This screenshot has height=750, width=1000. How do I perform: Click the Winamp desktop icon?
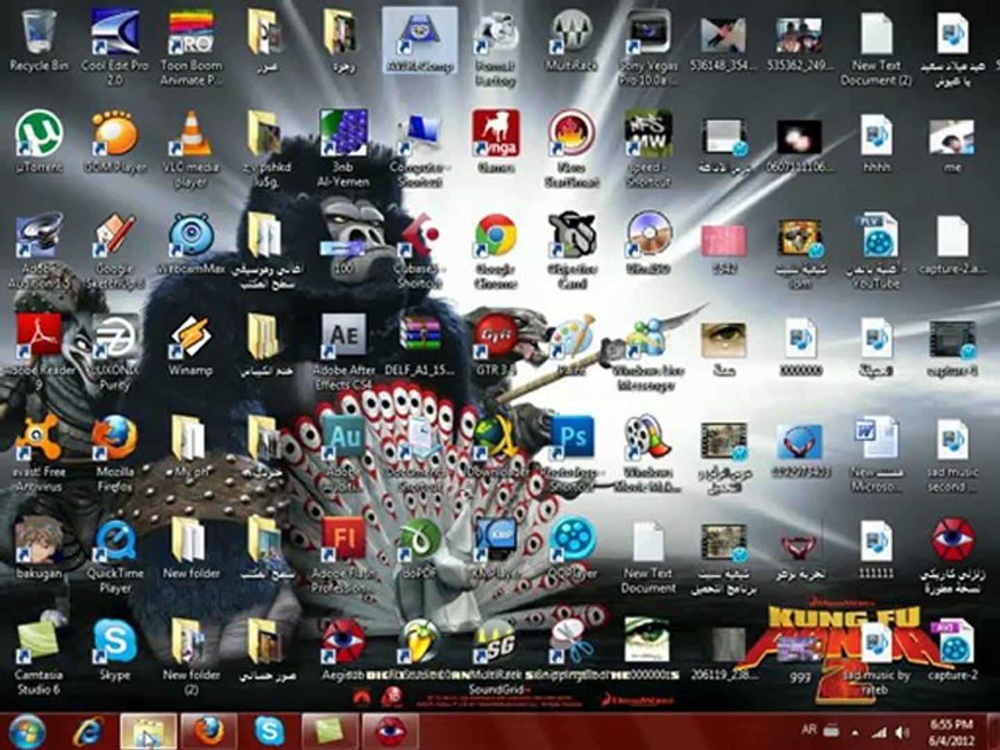191,346
